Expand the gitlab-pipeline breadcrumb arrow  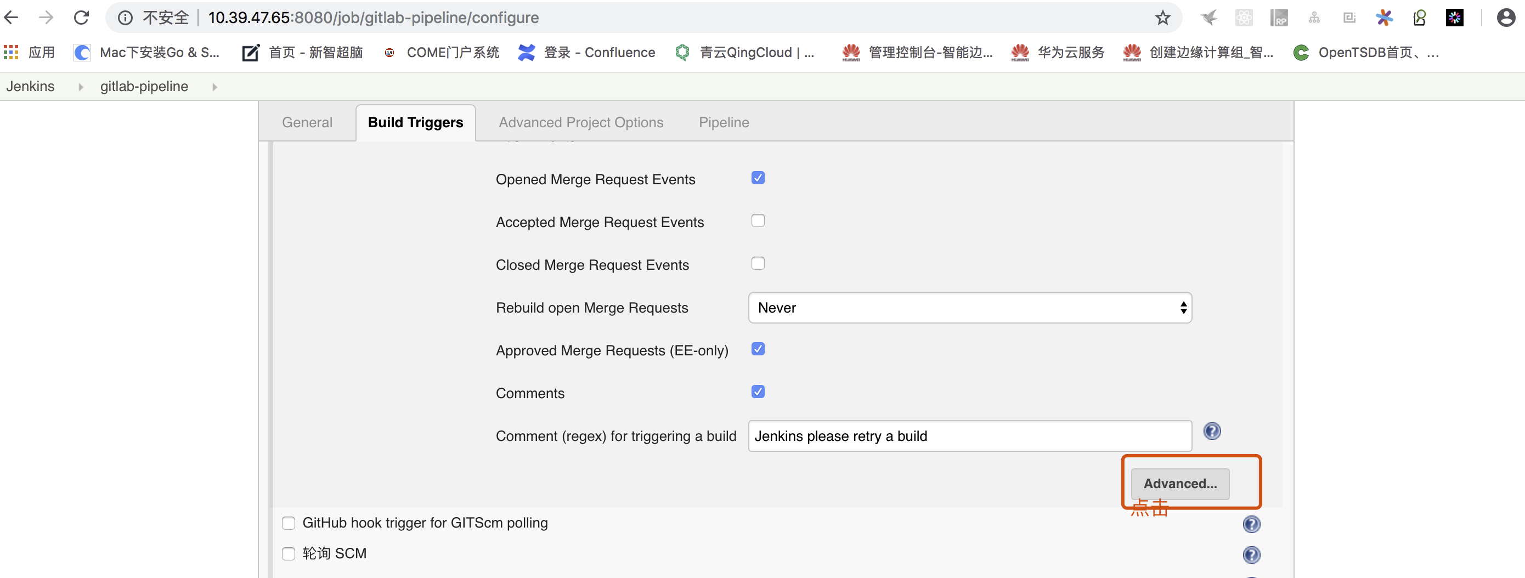(214, 87)
